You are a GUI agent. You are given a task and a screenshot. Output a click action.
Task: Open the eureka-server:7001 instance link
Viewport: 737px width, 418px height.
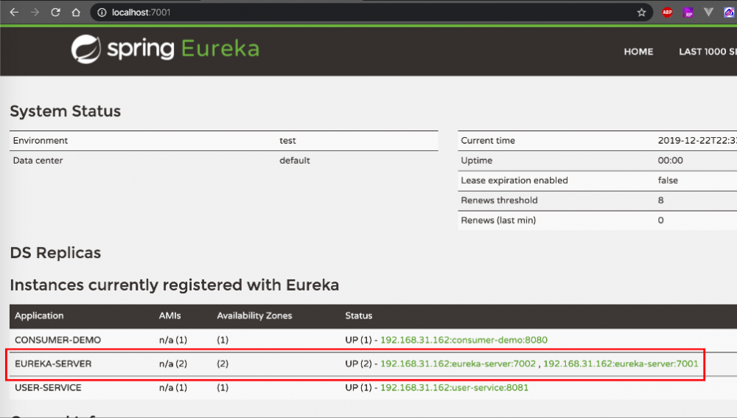[621, 363]
